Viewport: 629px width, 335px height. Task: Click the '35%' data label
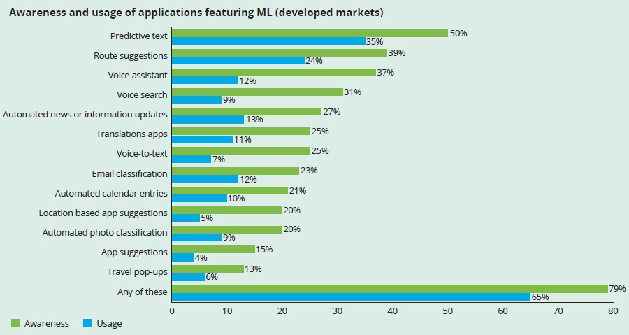(x=375, y=42)
